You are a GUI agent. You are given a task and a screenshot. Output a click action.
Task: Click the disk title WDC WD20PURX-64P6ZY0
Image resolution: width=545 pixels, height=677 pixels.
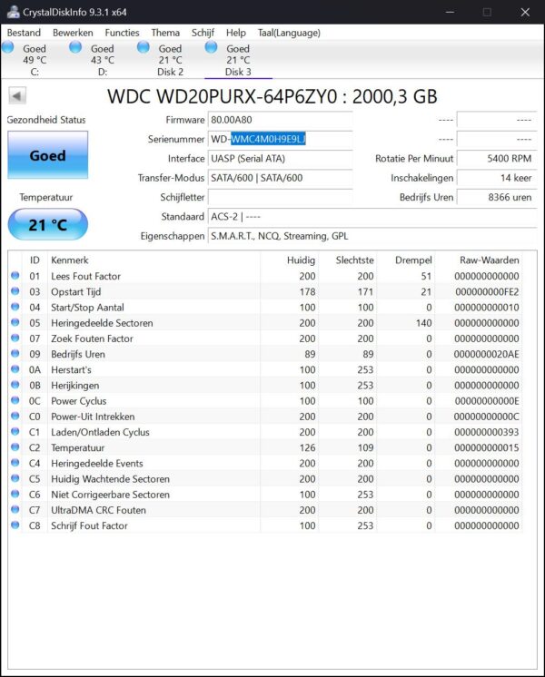[272, 96]
